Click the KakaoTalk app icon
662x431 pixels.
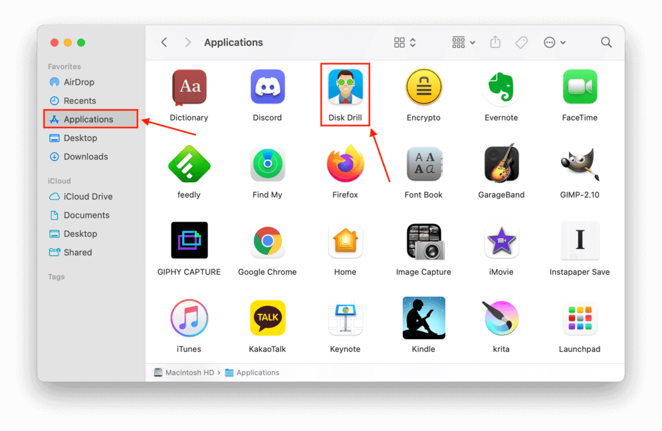point(267,318)
